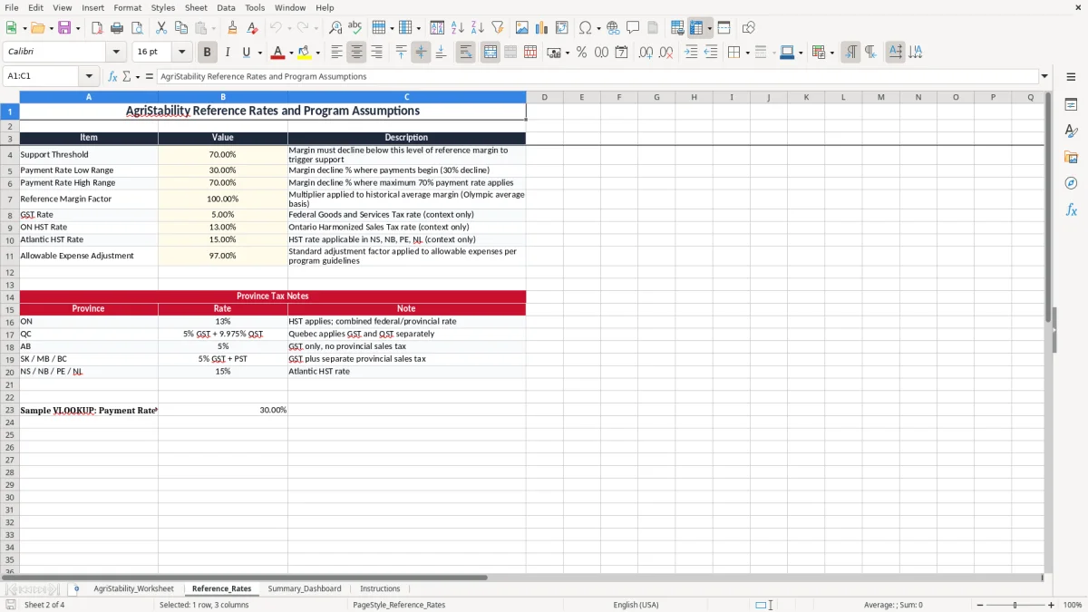Toggle Freeze Rows and Columns
This screenshot has height=612, width=1088.
click(696, 28)
